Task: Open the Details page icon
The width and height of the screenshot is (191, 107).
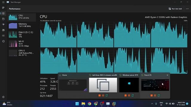Action: [3, 36]
